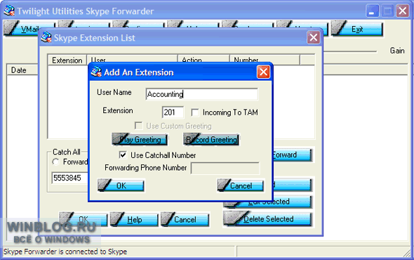Click the catch-all number field showing 5553845
The width and height of the screenshot is (414, 260).
point(69,178)
